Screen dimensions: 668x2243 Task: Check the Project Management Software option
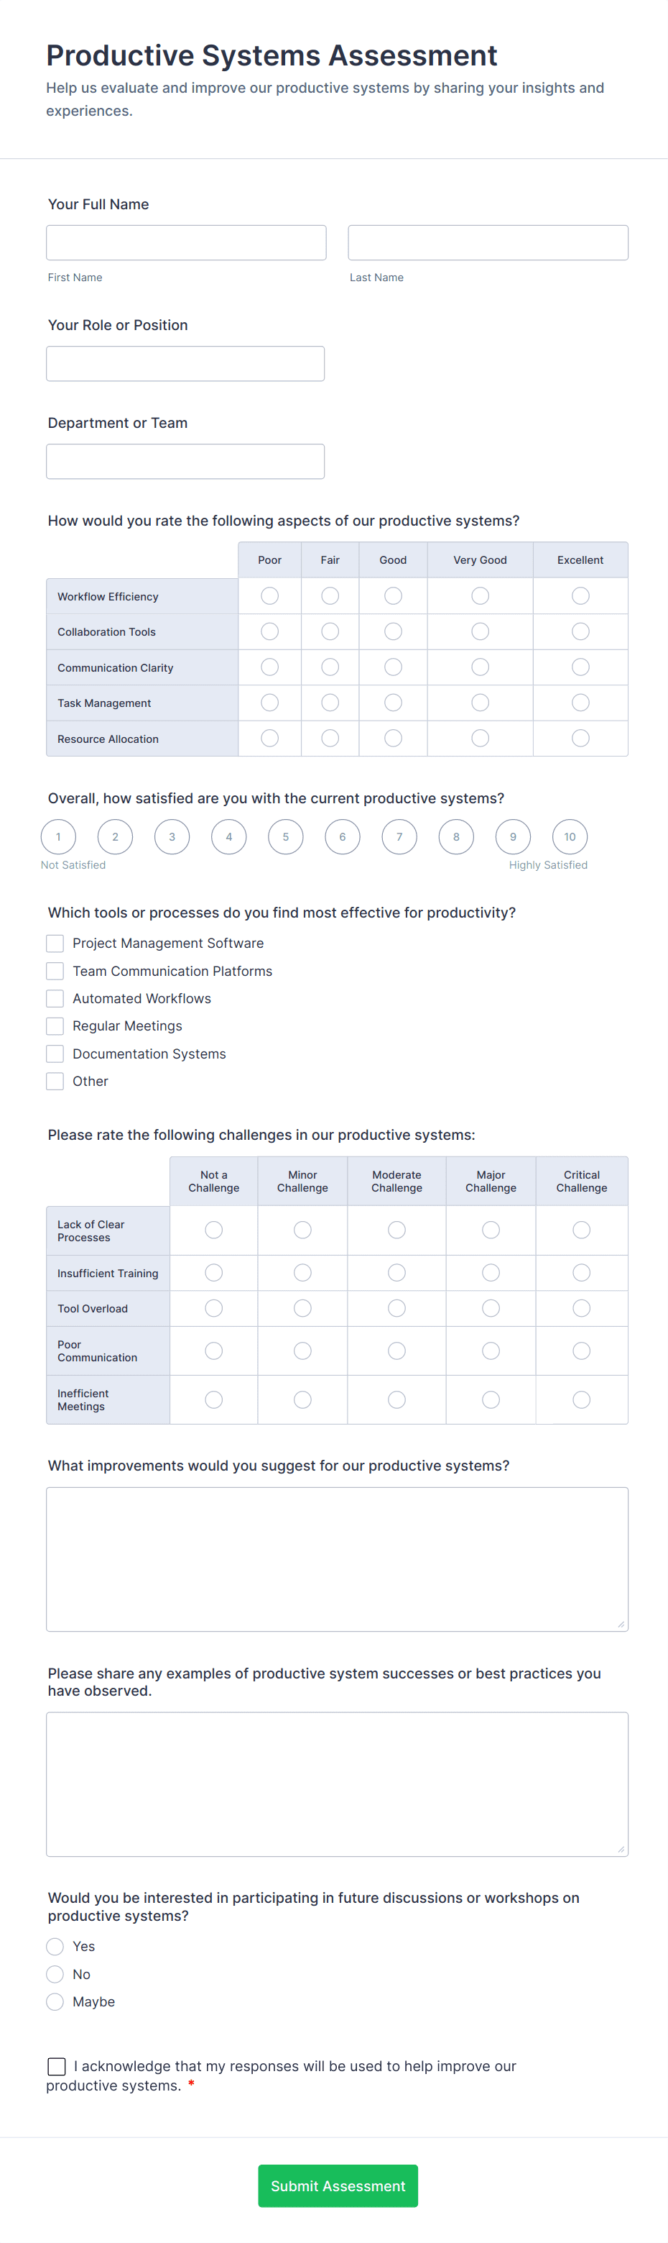pos(55,943)
